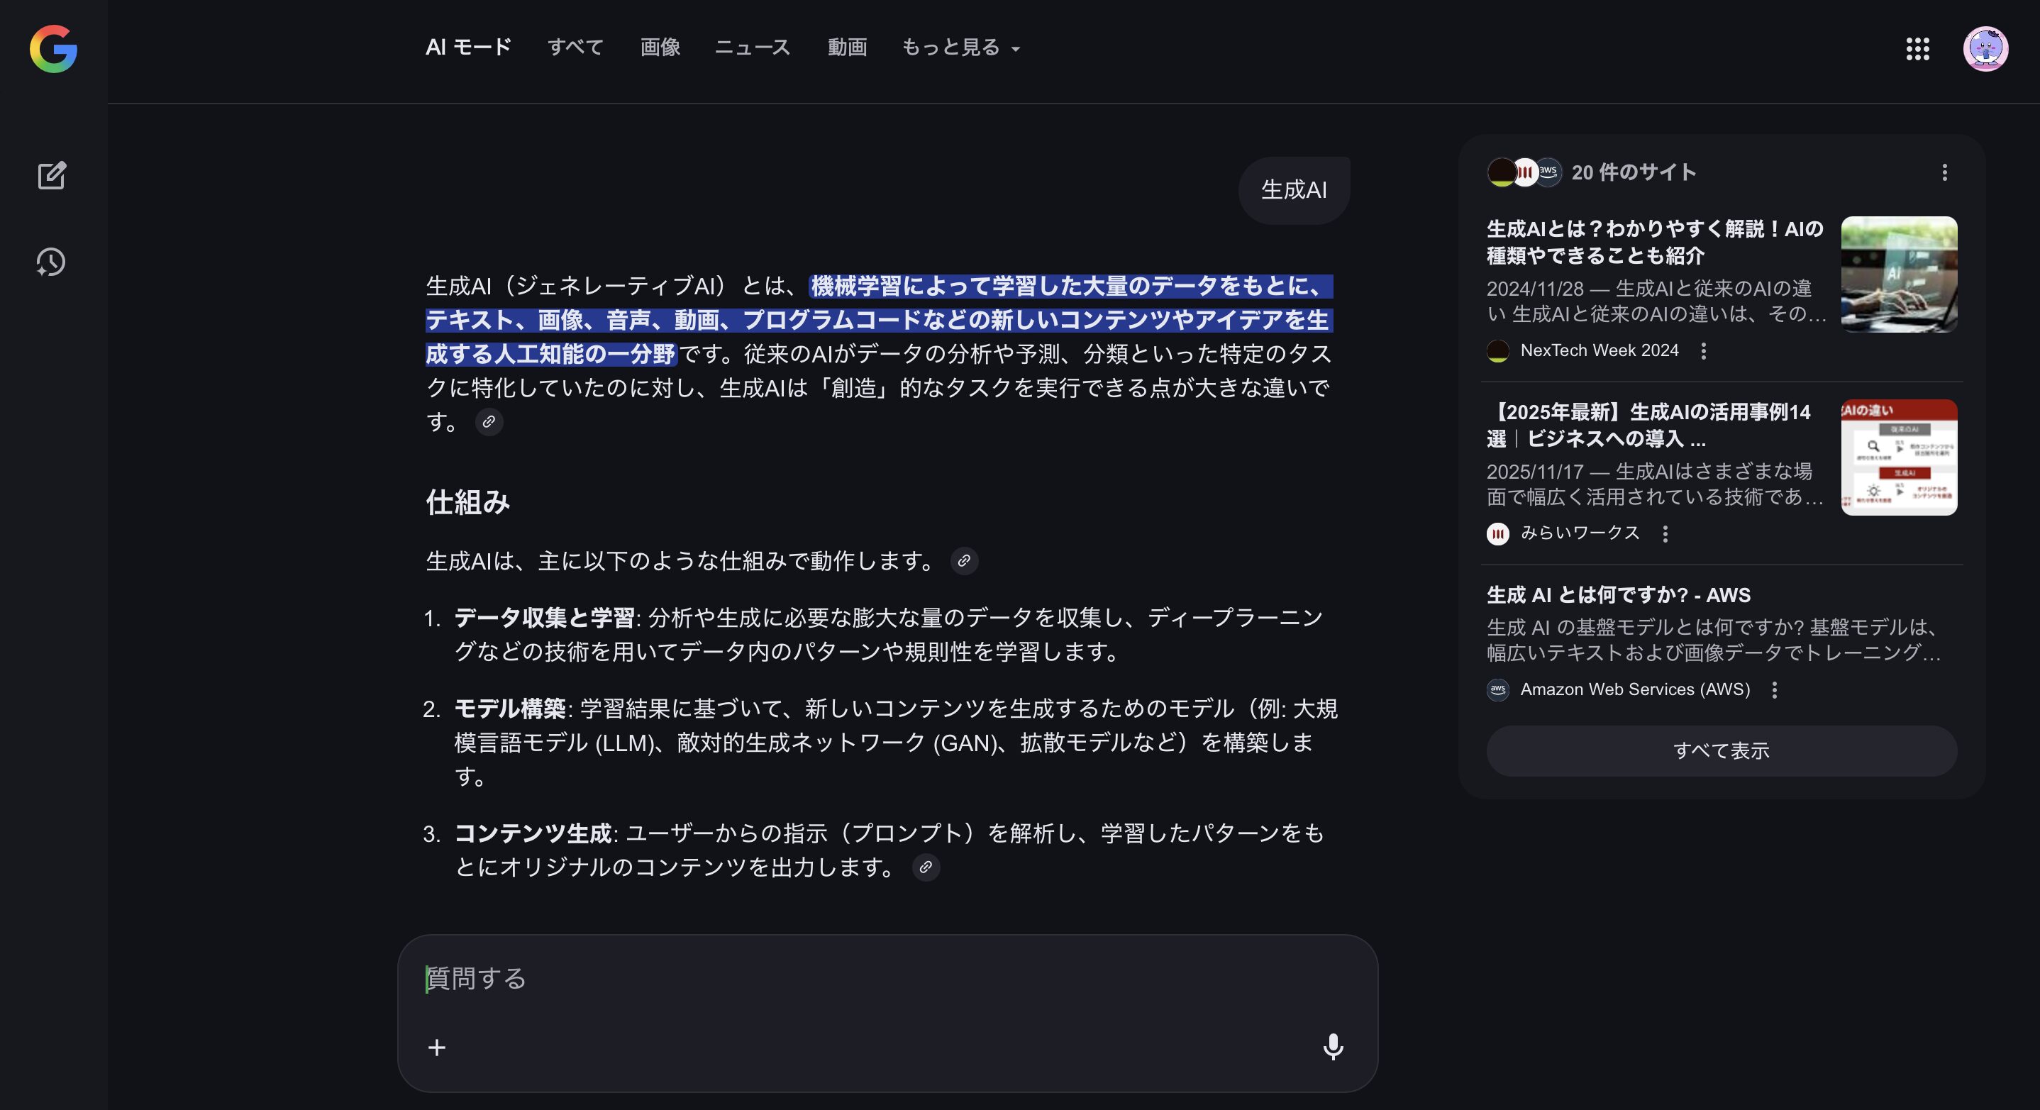Start a new AI chat
The width and height of the screenshot is (2040, 1110).
52,176
